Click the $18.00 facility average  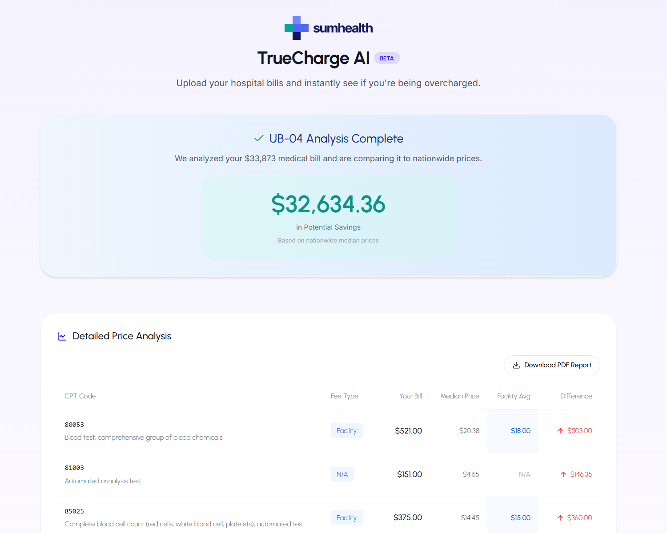point(521,431)
